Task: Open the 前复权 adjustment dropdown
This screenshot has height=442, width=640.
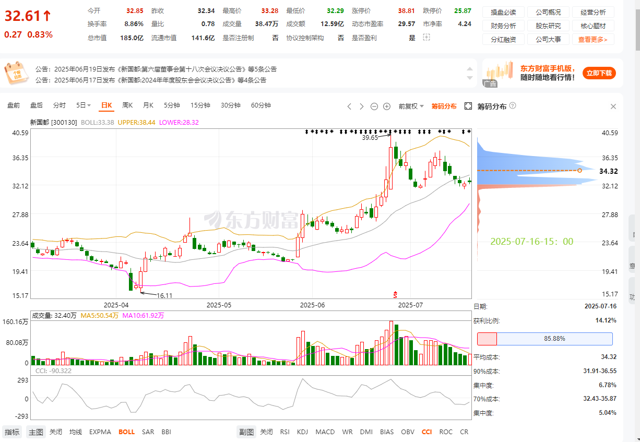Action: click(x=411, y=106)
